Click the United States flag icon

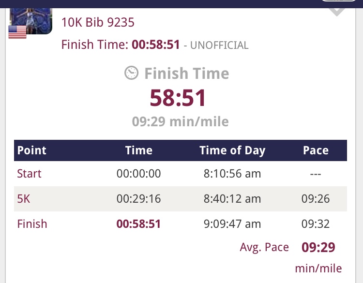[x=17, y=32]
